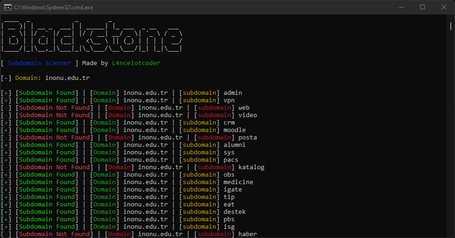Viewport: 455px width, 238px height.
Task: Click the 'obs' subdomain result
Action: (x=229, y=175)
